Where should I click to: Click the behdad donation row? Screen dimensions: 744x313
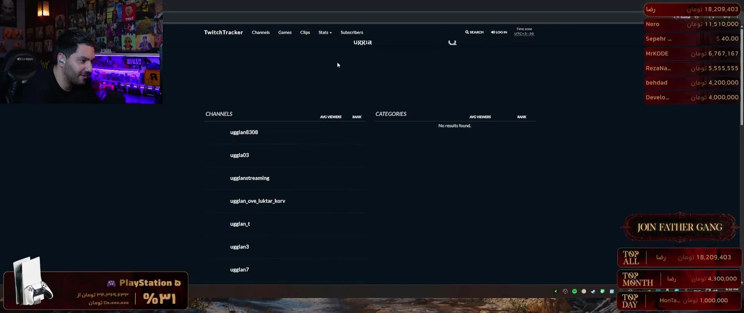tap(692, 83)
